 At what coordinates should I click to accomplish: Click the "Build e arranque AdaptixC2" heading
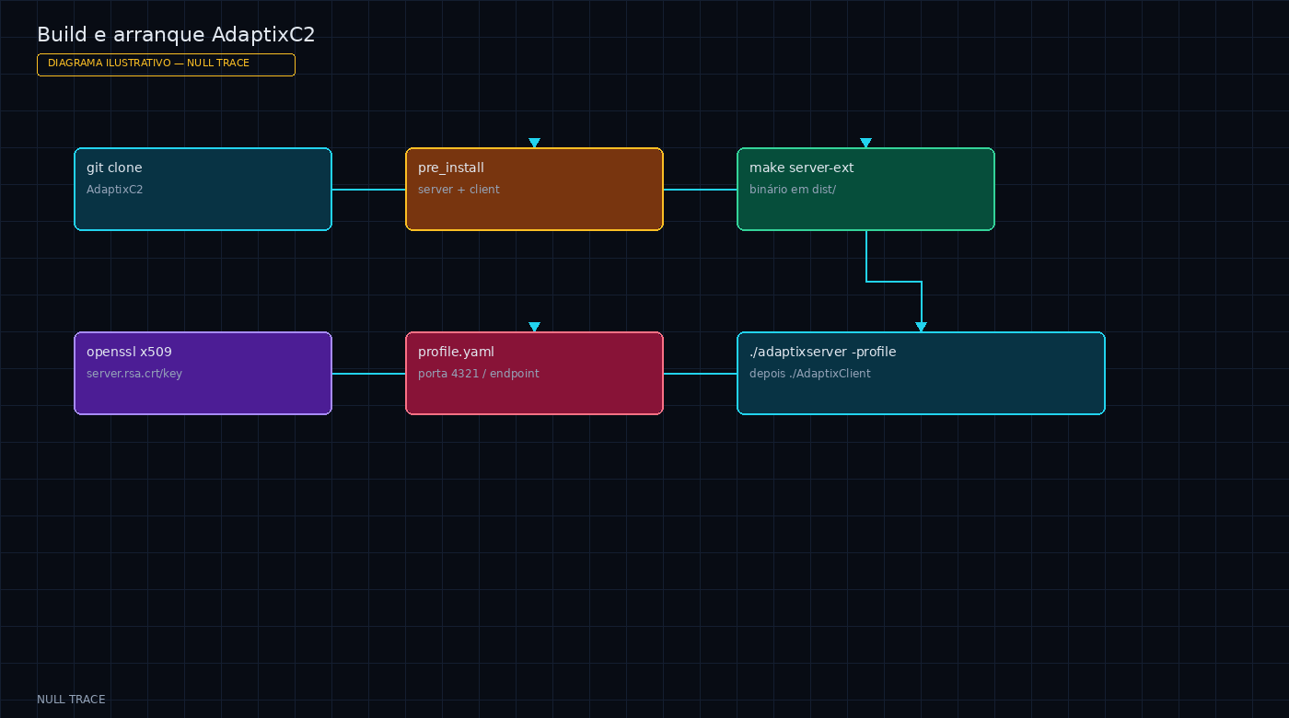coord(176,35)
